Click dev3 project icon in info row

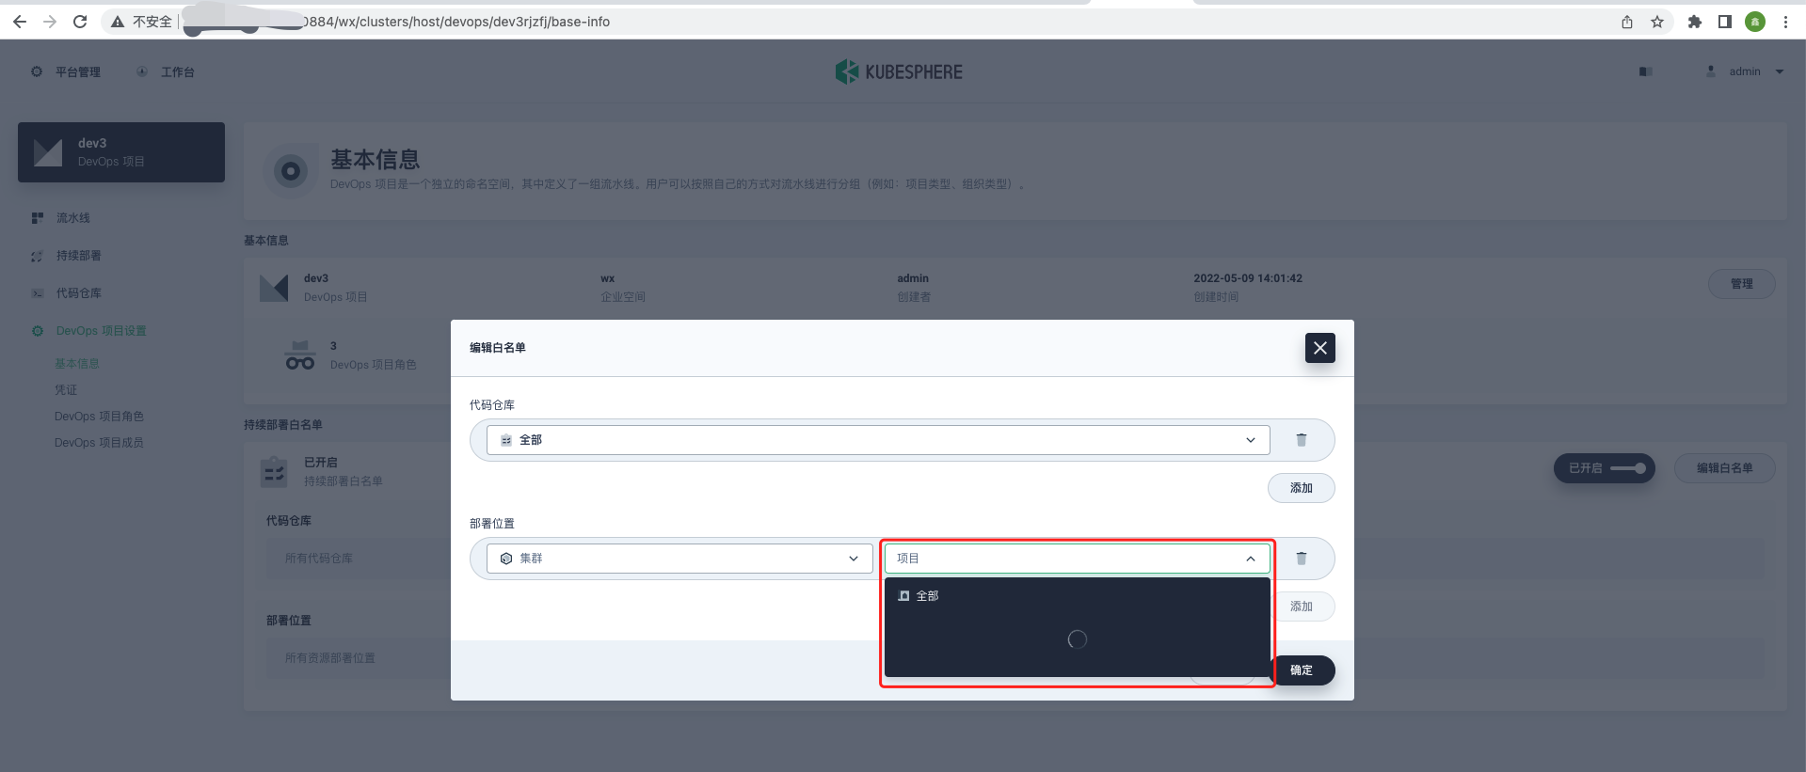coord(274,288)
